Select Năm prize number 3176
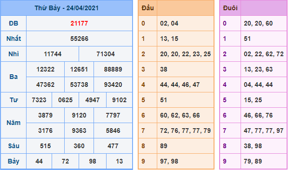The height and width of the screenshot is (170, 288). 46,131
